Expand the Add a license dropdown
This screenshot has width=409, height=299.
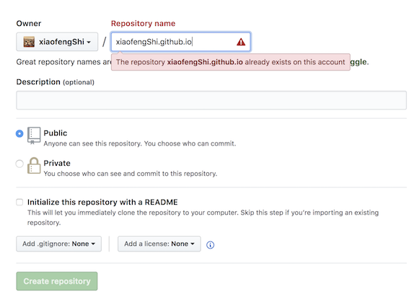[x=159, y=244]
